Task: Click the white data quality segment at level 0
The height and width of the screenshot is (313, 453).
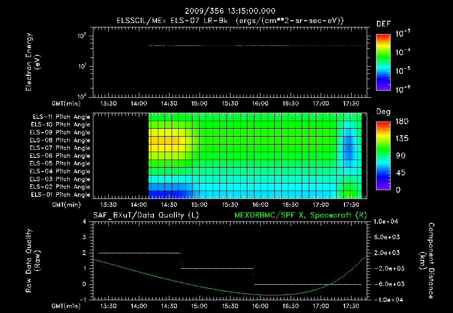Action: click(308, 284)
